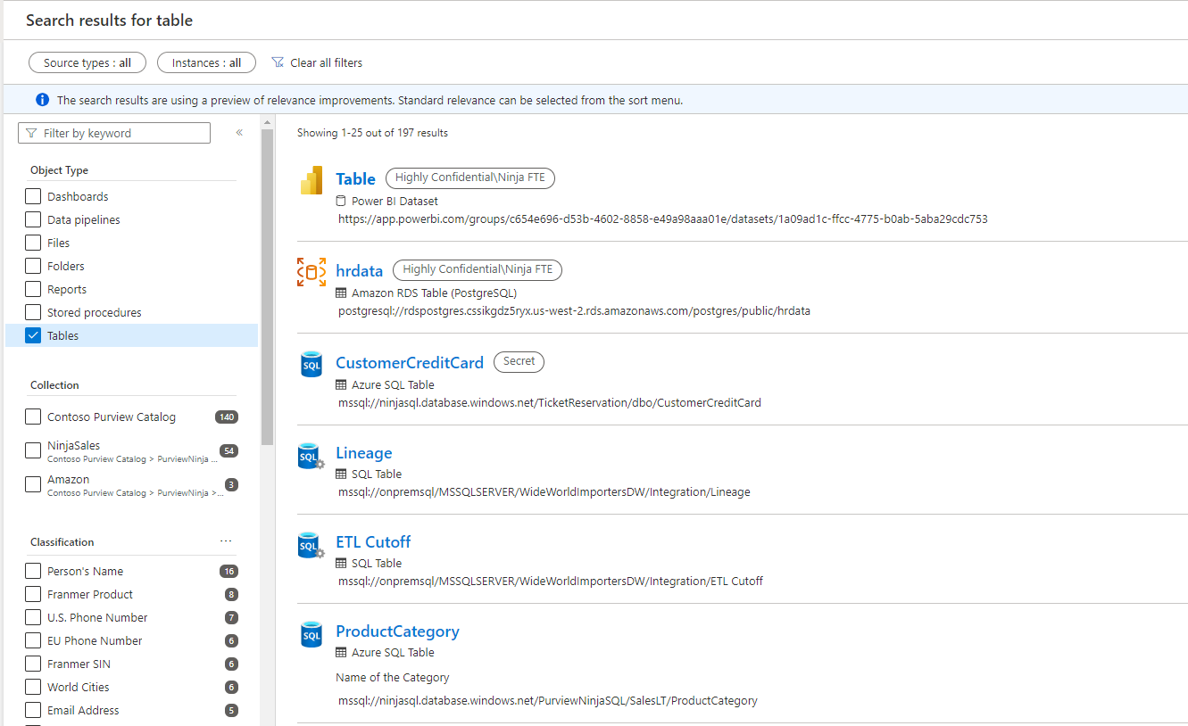1188x726 pixels.
Task: Click the Amazon RDS icon beside hrdata
Action: coord(312,272)
